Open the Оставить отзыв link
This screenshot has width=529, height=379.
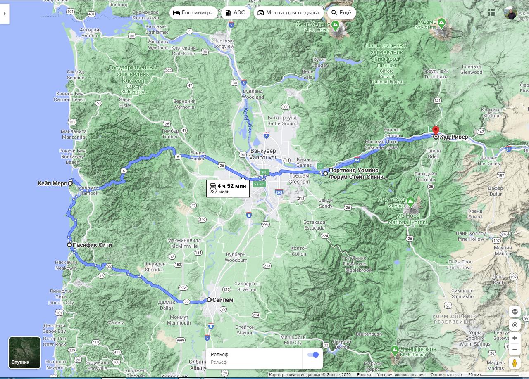(446, 375)
